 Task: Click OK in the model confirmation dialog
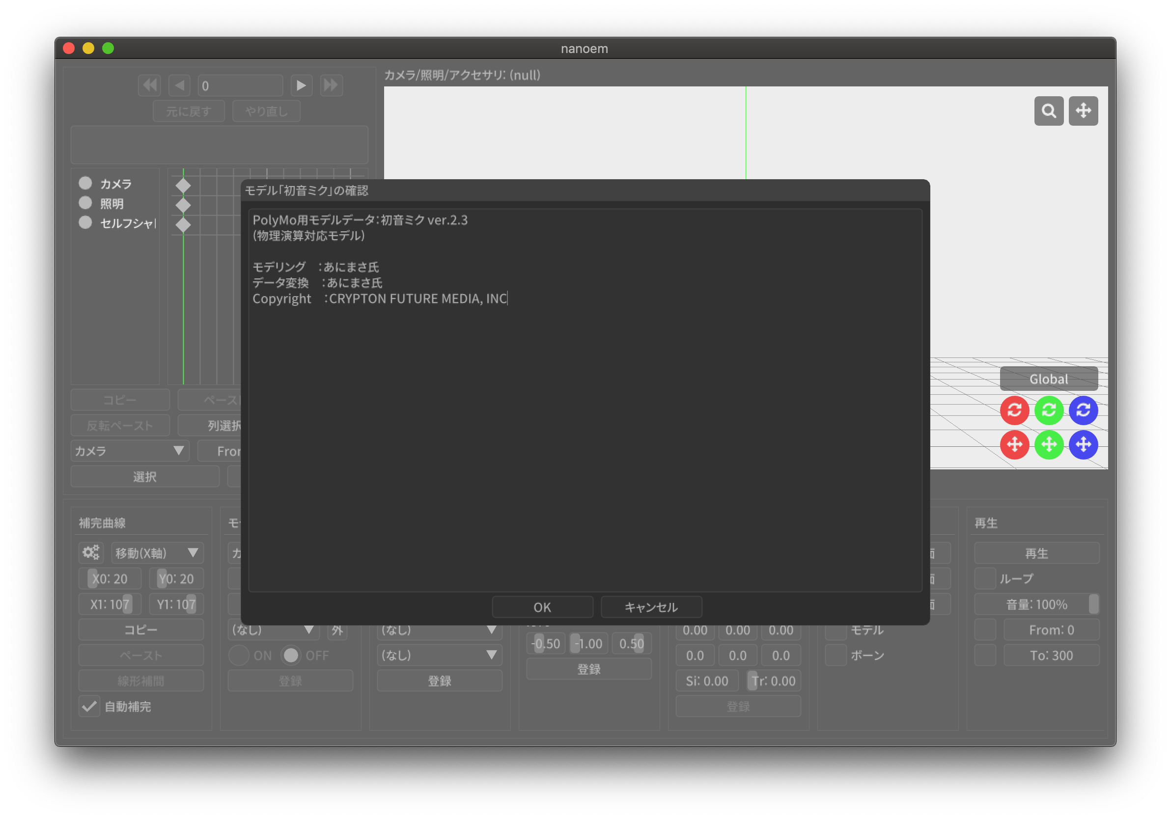[542, 607]
